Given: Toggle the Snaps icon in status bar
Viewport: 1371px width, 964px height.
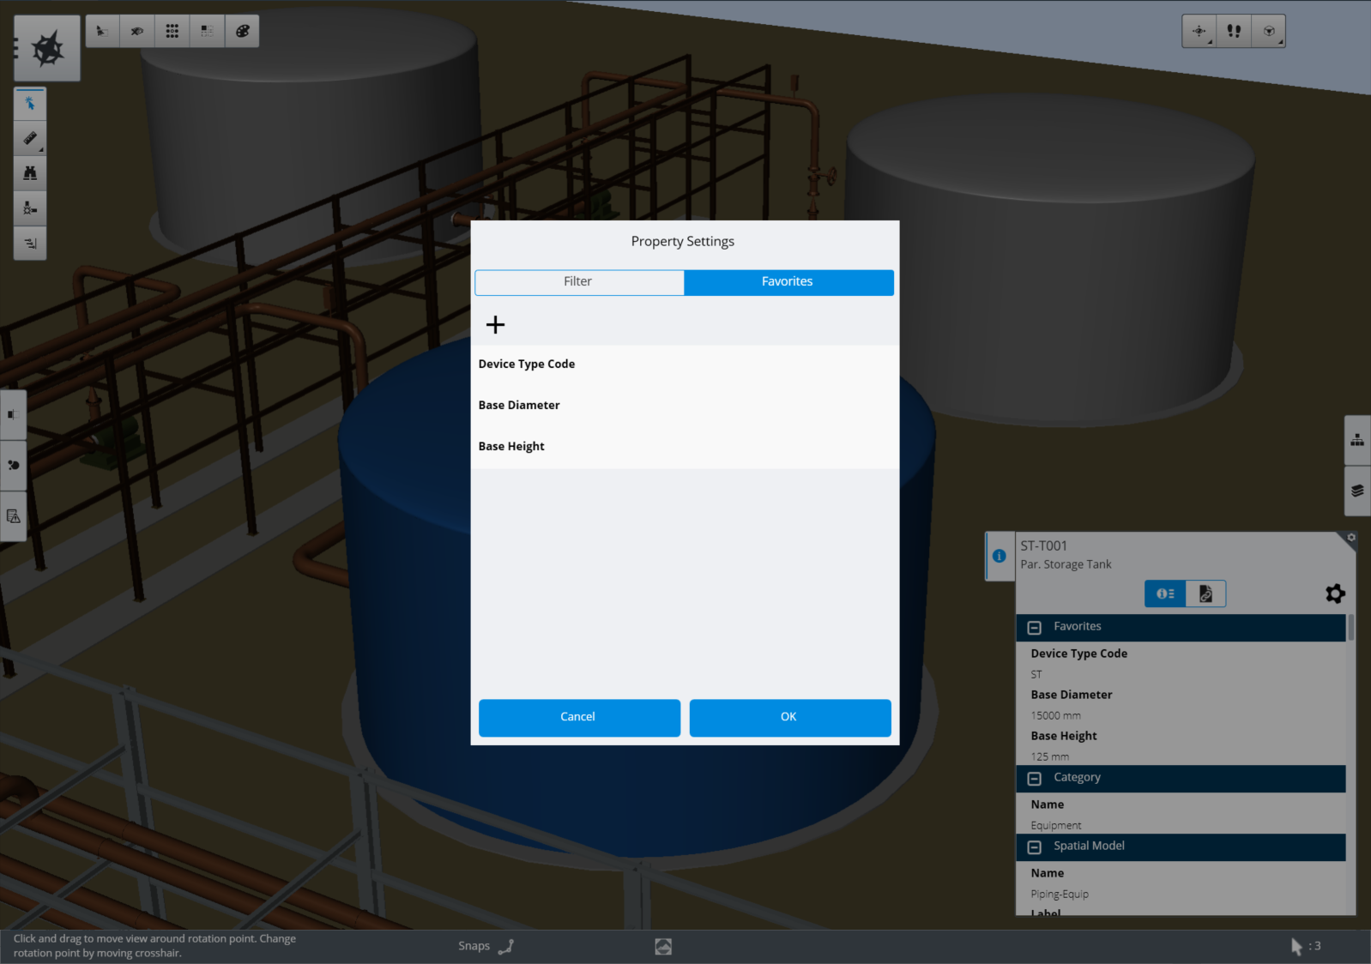Looking at the screenshot, I should (506, 946).
